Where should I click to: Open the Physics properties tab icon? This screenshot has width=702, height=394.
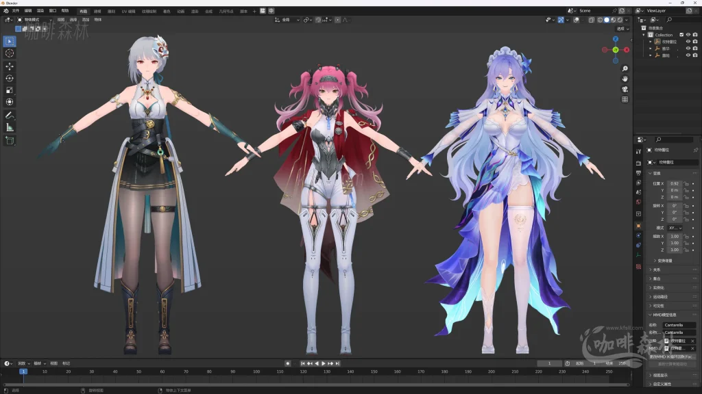pyautogui.click(x=638, y=236)
